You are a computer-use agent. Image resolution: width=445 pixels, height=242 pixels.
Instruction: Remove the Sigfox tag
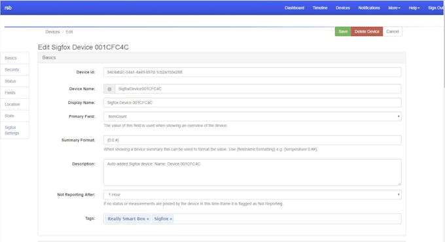pos(171,219)
